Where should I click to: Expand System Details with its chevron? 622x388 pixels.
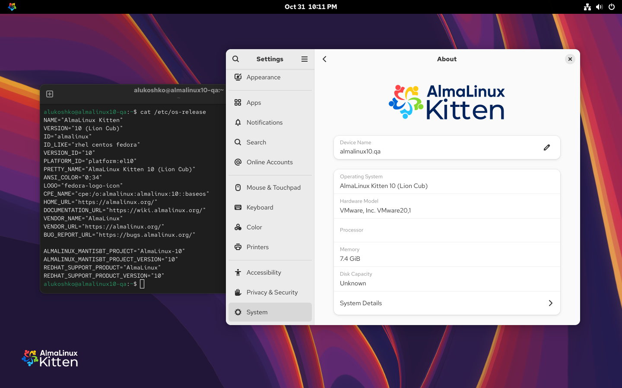(x=550, y=303)
